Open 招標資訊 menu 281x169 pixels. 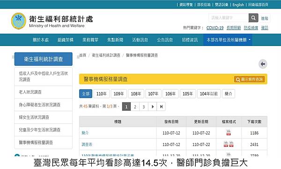[190, 40]
